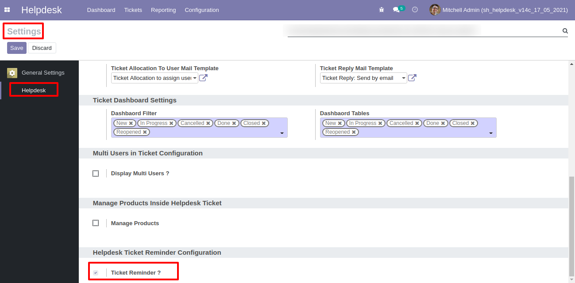575x283 pixels.
Task: Click the Settings breadcrumb title
Action: [24, 31]
